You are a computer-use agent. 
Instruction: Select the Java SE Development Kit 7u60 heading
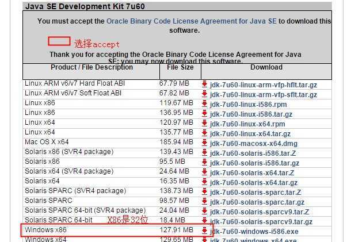point(85,6)
